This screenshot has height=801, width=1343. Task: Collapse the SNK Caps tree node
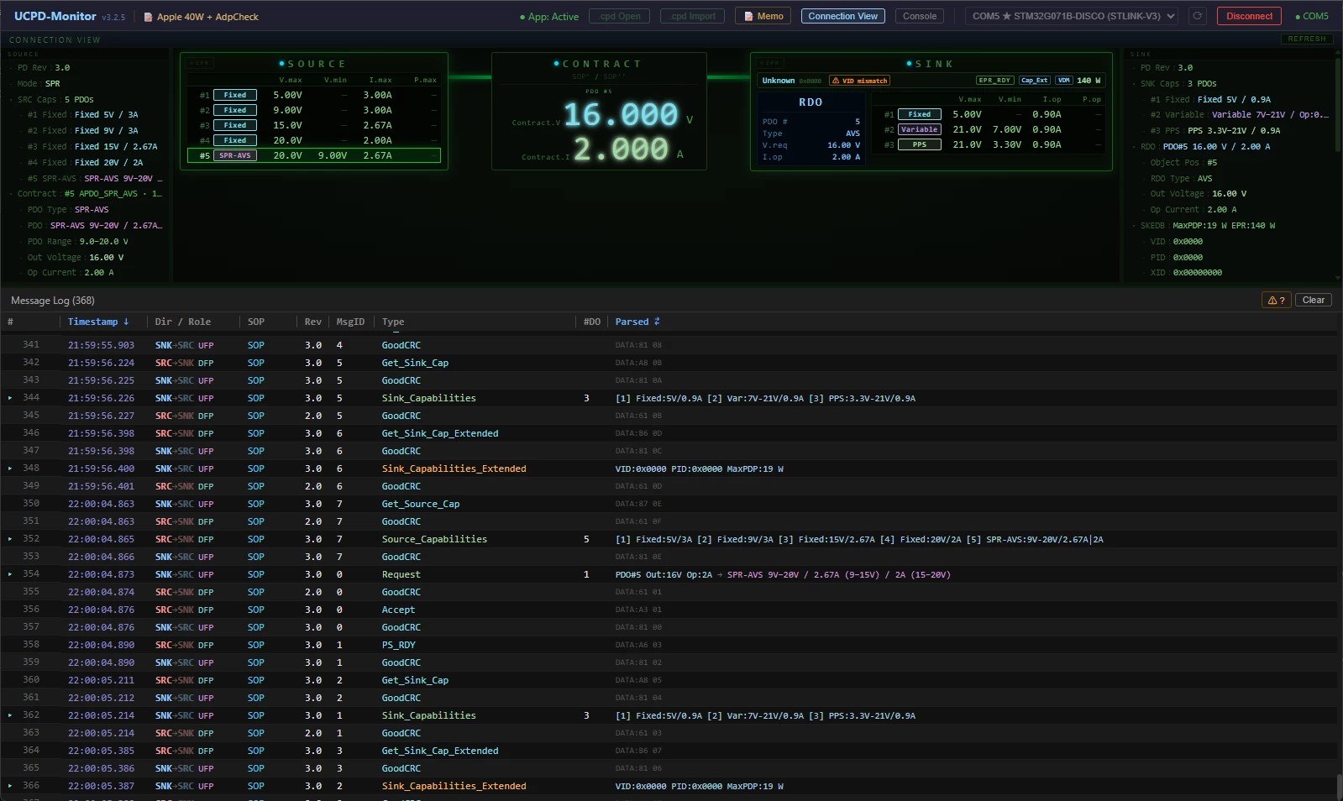1134,84
